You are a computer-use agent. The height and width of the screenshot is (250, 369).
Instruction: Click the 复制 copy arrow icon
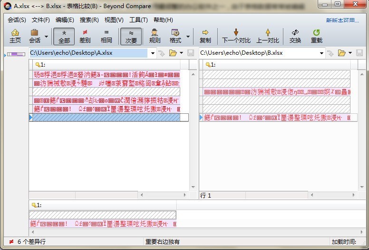205,36
